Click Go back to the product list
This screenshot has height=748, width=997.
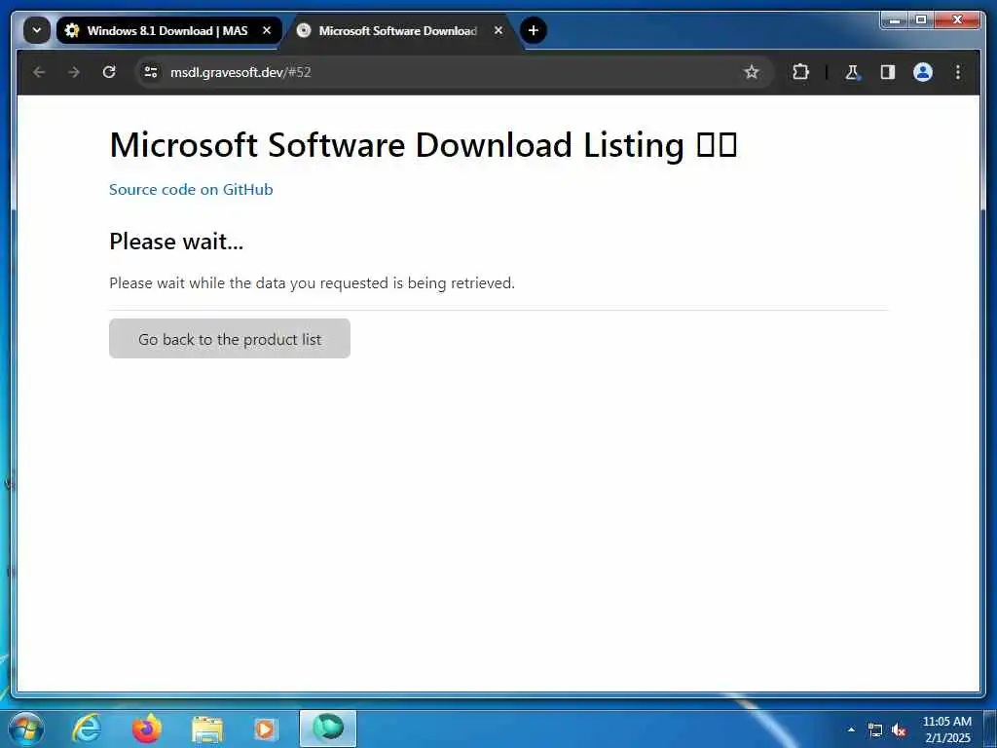(230, 338)
